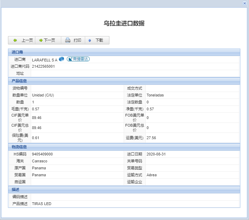Click globe icon beside LARAFELL S A
Screen dimensions: 249x220
point(62,59)
